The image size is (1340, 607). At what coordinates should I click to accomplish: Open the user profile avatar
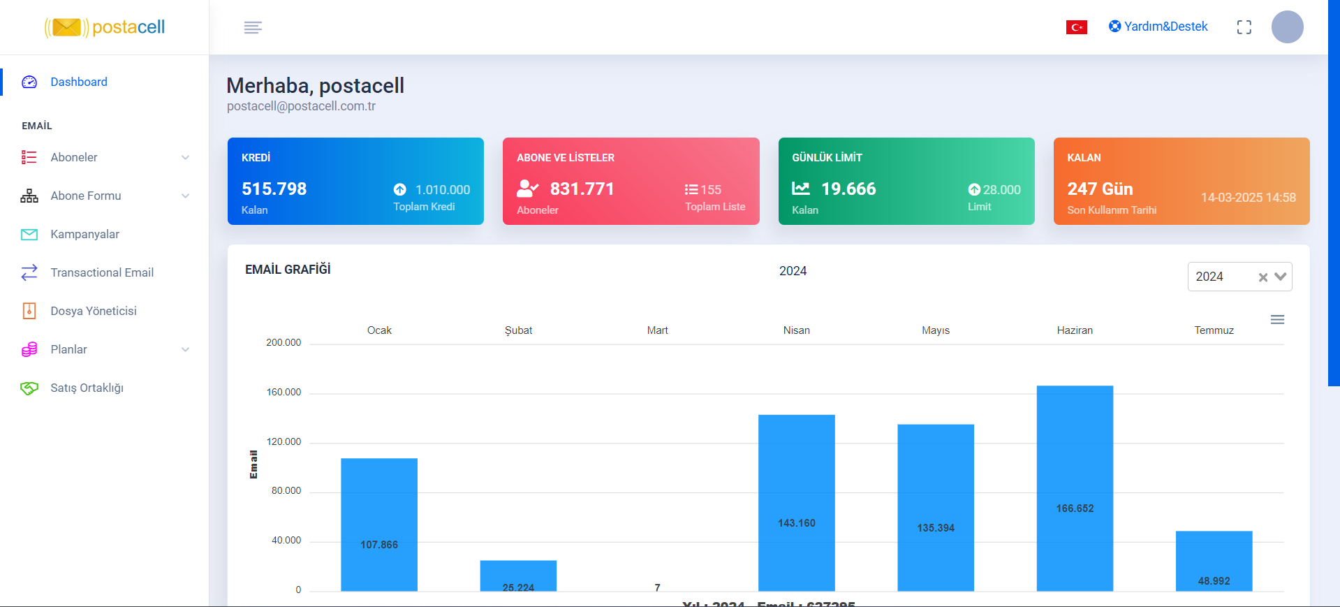click(1287, 27)
